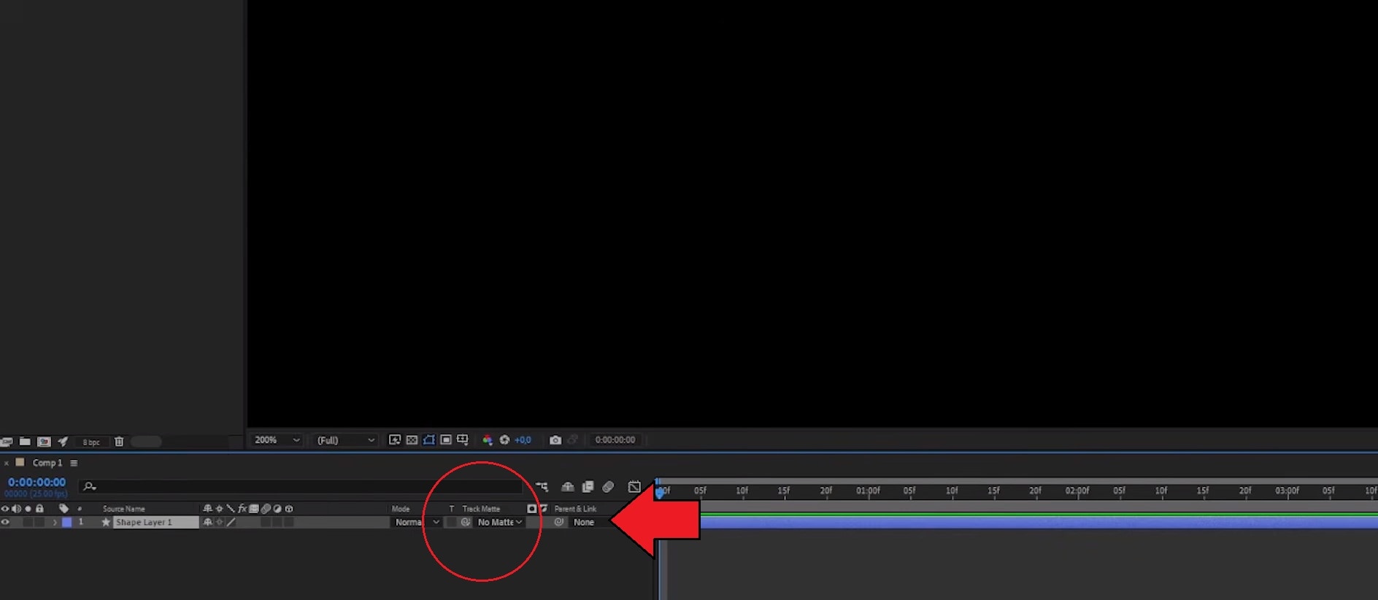Click the Region of Interest icon

point(446,439)
